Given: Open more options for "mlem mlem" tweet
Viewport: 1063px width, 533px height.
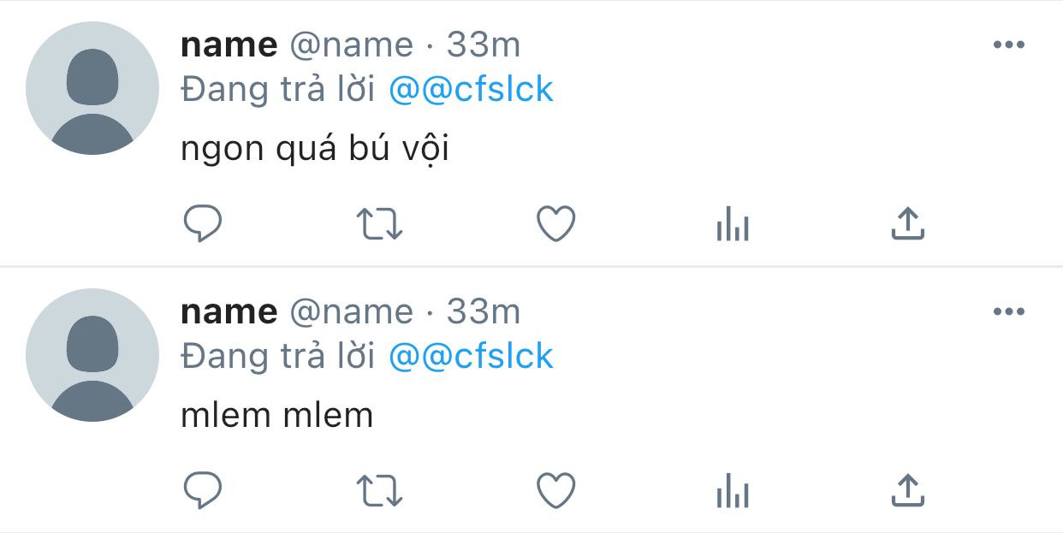Looking at the screenshot, I should 1008,312.
